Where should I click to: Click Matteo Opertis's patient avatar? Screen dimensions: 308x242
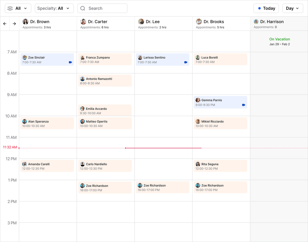pyautogui.click(x=82, y=121)
